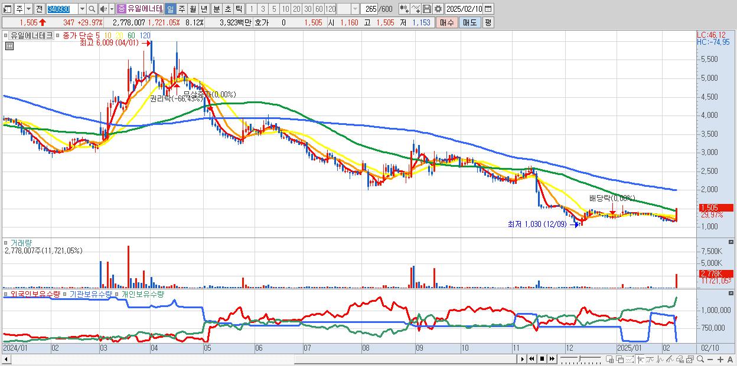Select the 120 interval preset button
The height and width of the screenshot is (366, 737).
tap(330, 9)
